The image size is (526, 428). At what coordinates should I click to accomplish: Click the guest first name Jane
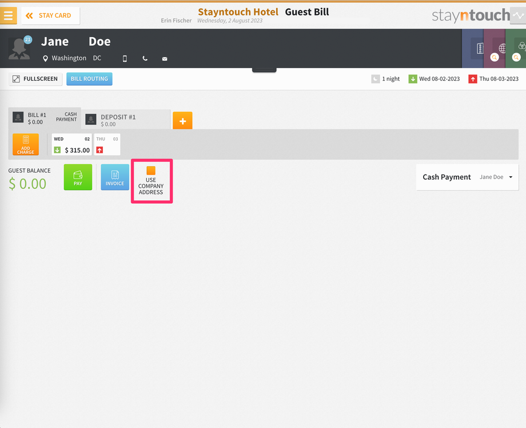point(55,42)
